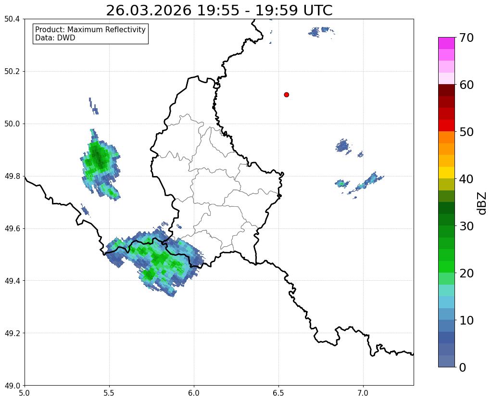Click the latitude label 49.6
Image resolution: width=492 pixels, height=401 pixels.
click(x=12, y=229)
